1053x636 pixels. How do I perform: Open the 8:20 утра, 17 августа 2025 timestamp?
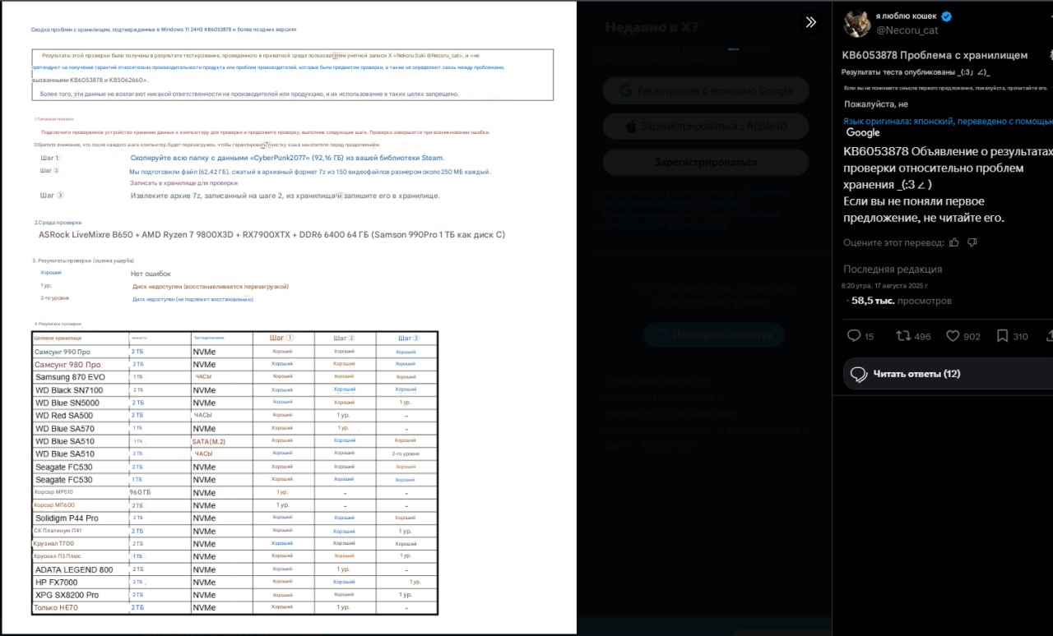(884, 286)
